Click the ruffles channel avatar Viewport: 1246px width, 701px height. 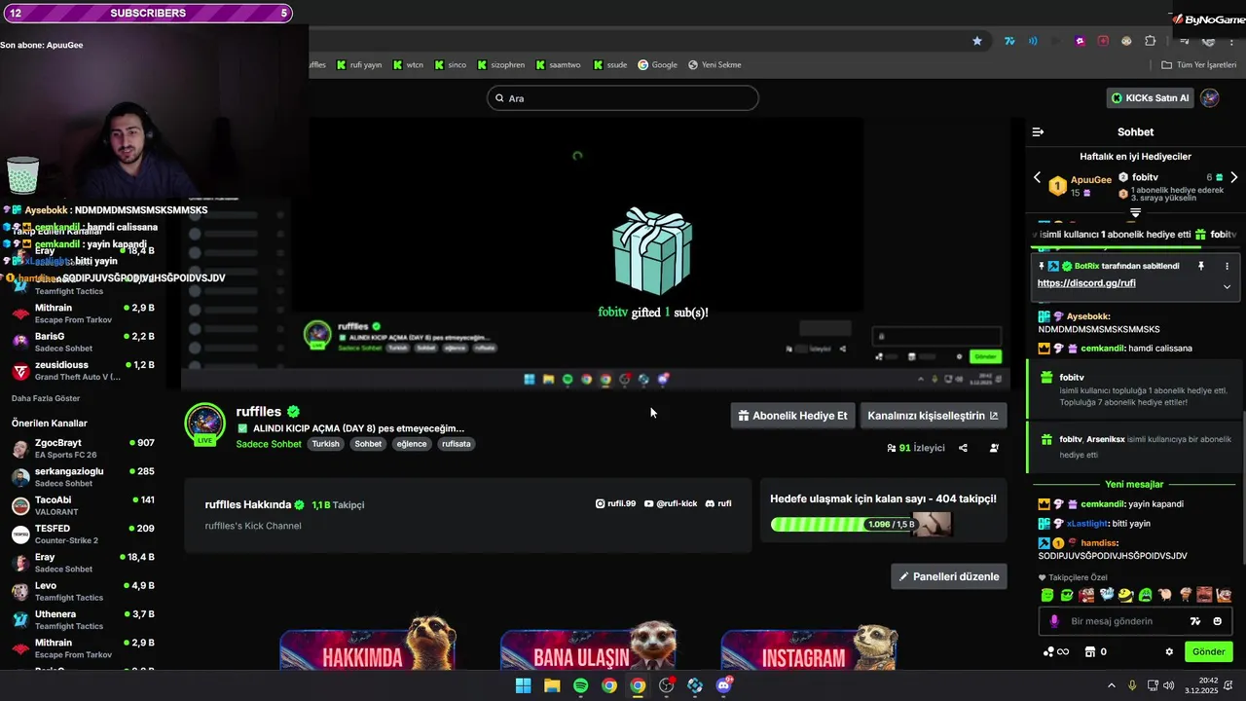pos(204,424)
